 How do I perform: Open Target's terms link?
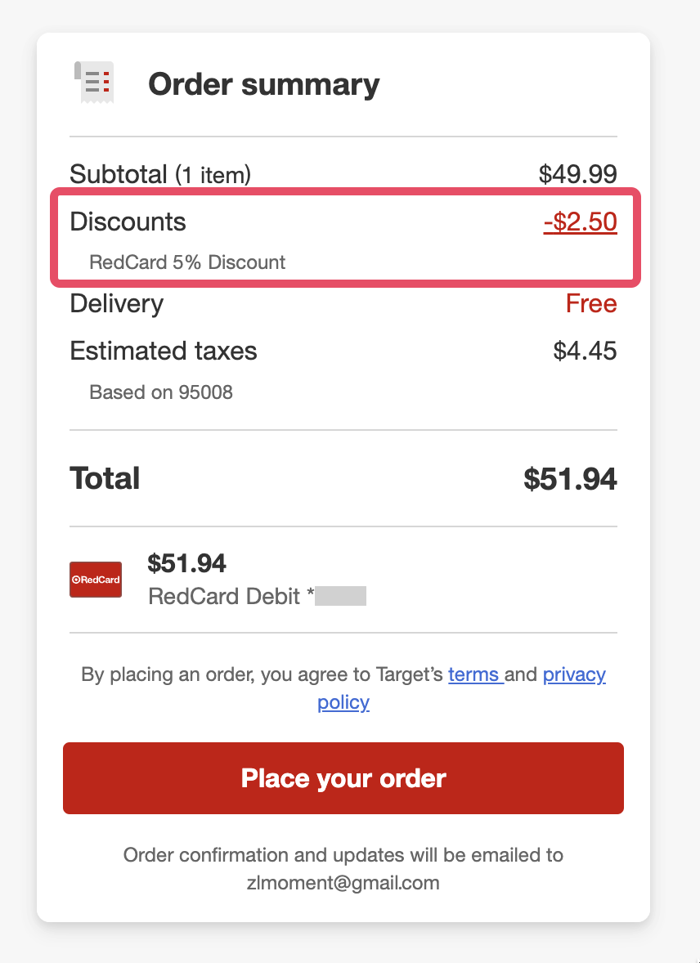pos(474,674)
